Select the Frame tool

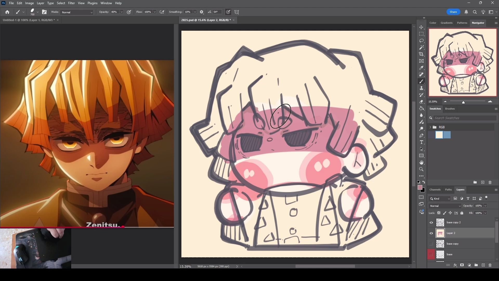pos(421,61)
